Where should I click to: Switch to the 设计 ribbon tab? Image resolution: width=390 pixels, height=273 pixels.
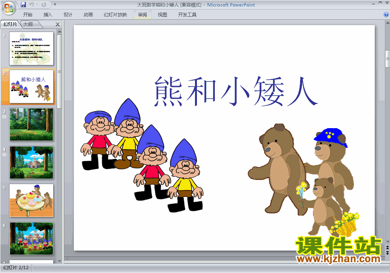coord(68,15)
